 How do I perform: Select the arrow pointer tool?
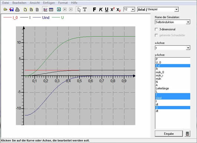[x=79, y=10]
